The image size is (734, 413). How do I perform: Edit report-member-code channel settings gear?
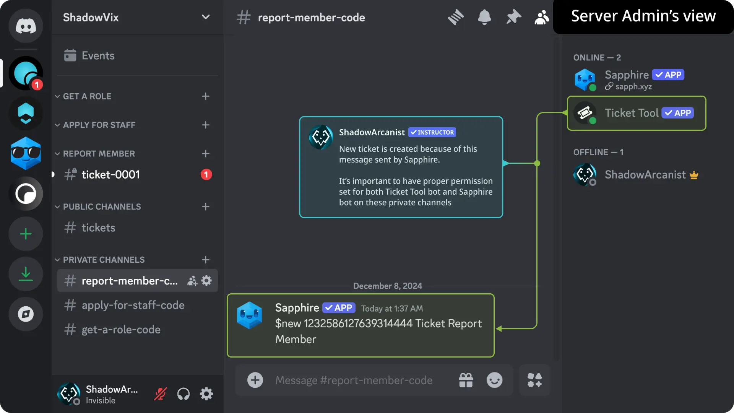(x=206, y=281)
